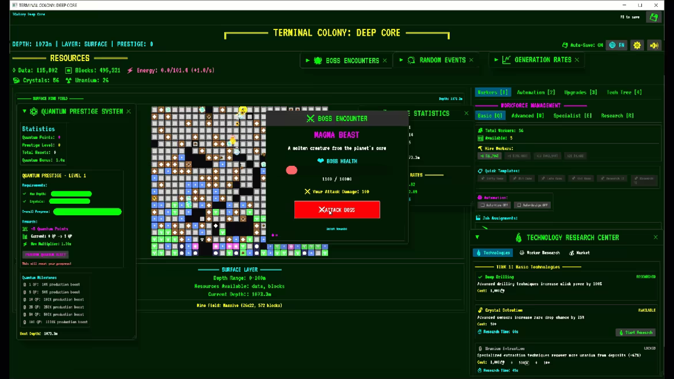The image size is (674, 379).
Task: Hire one worker with the first +1 button
Action: click(x=489, y=156)
